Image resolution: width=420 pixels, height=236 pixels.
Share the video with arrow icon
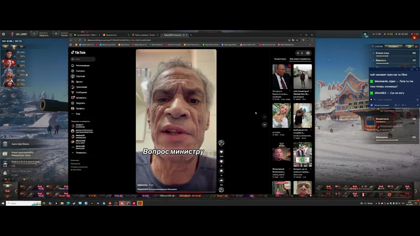point(221,180)
